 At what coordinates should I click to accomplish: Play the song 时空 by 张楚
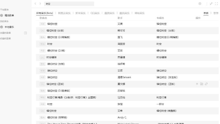pyautogui.click(x=50, y=104)
